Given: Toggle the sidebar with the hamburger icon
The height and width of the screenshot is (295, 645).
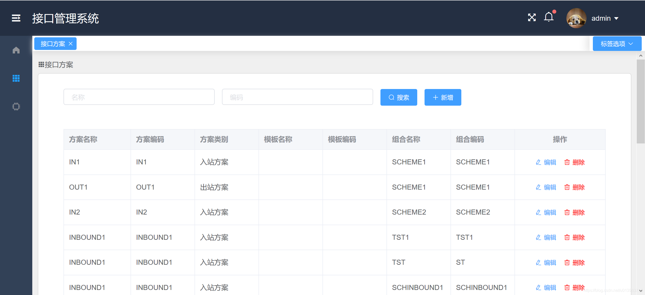Looking at the screenshot, I should pyautogui.click(x=16, y=18).
